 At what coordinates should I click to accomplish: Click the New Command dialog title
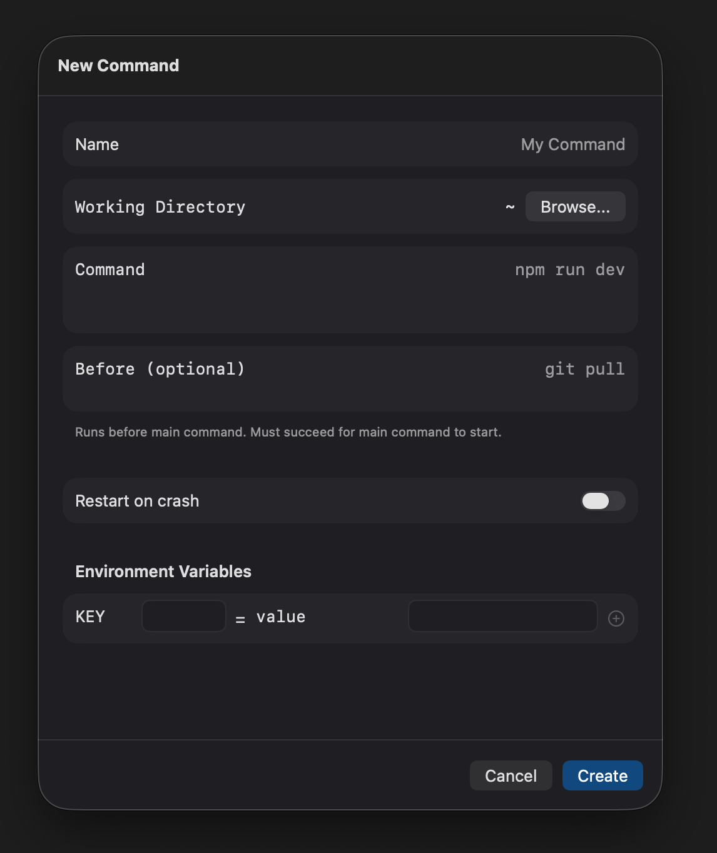[119, 65]
